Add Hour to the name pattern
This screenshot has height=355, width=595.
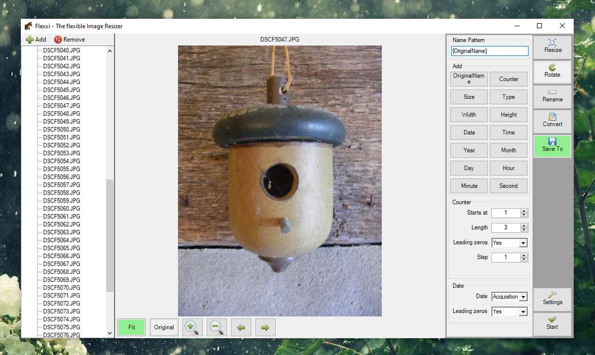pyautogui.click(x=509, y=168)
